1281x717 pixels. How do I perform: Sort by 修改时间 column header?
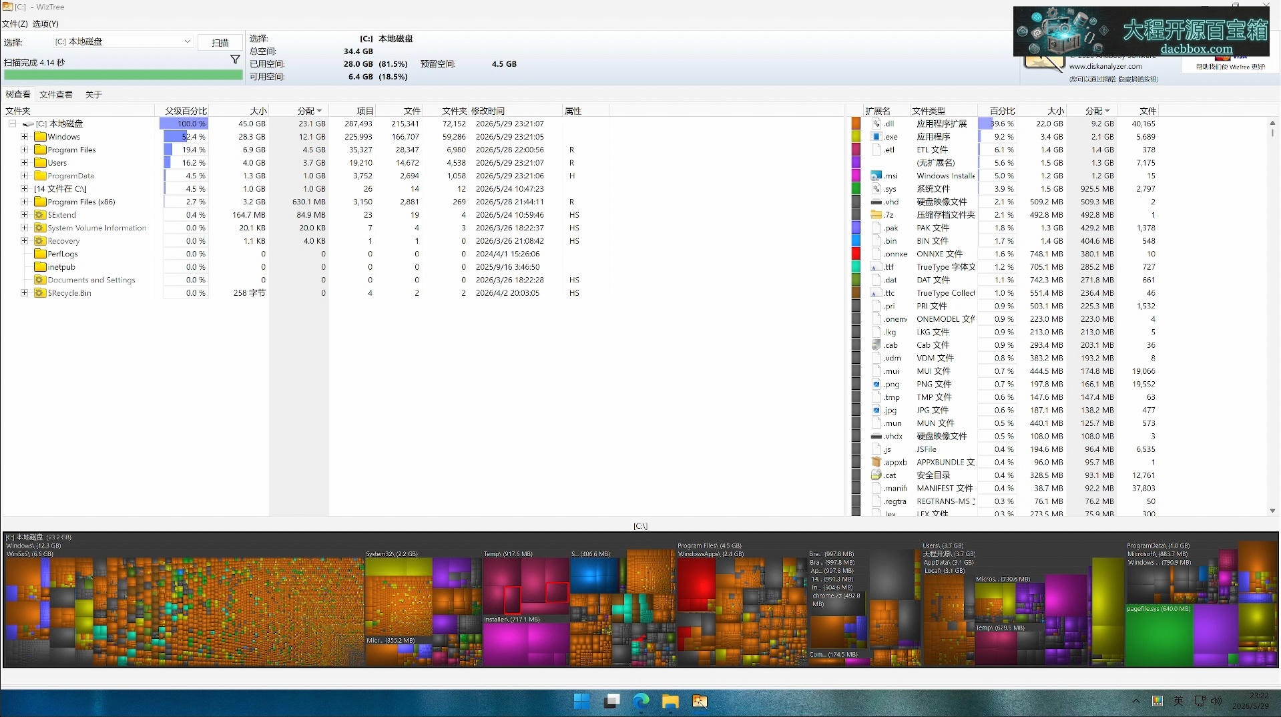click(x=515, y=111)
